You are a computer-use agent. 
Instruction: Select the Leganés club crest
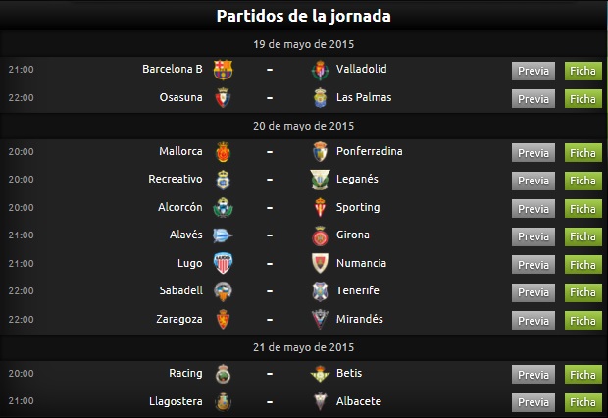(x=320, y=180)
